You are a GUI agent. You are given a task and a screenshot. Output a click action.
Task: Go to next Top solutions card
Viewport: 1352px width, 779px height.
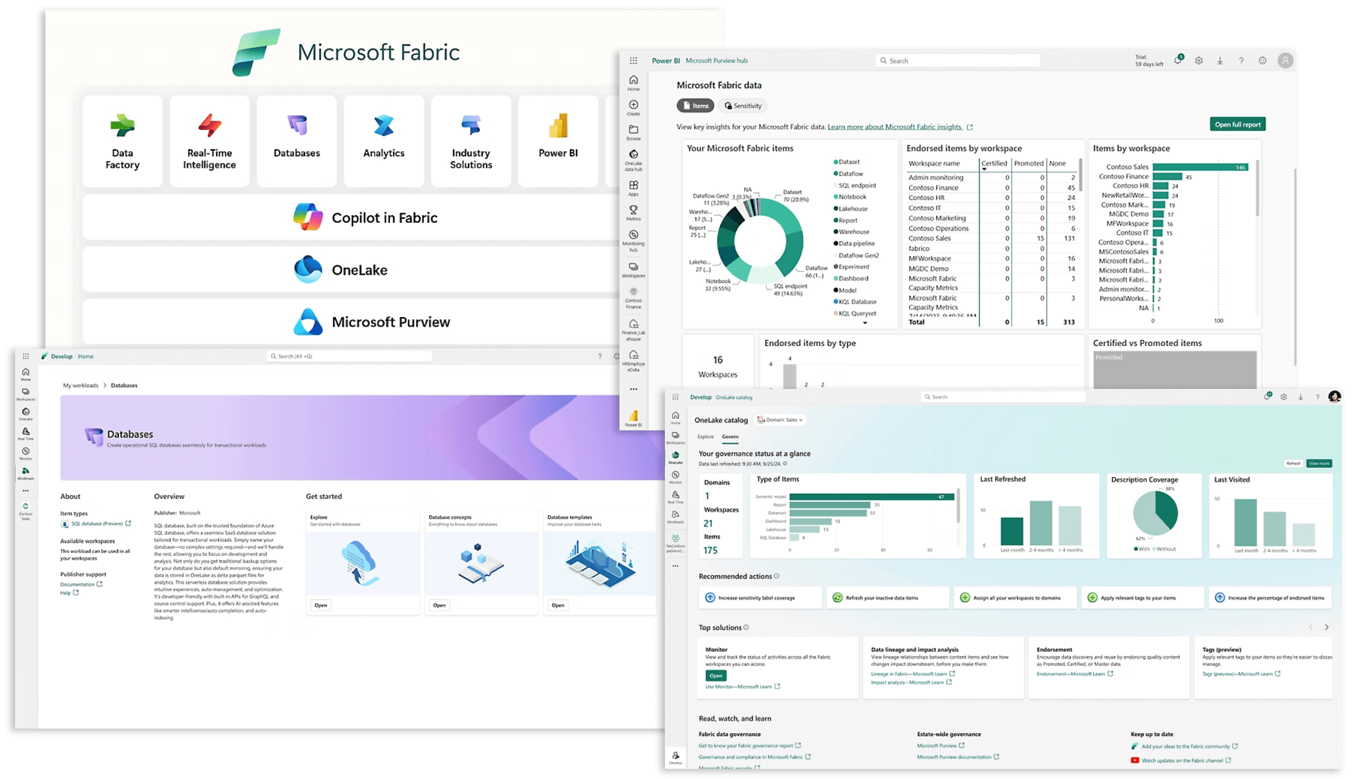pyautogui.click(x=1326, y=627)
